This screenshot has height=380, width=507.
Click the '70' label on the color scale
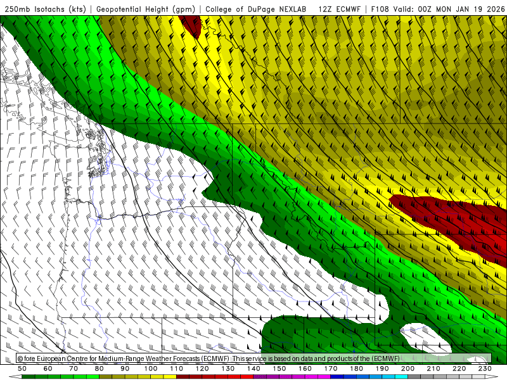coord(74,369)
